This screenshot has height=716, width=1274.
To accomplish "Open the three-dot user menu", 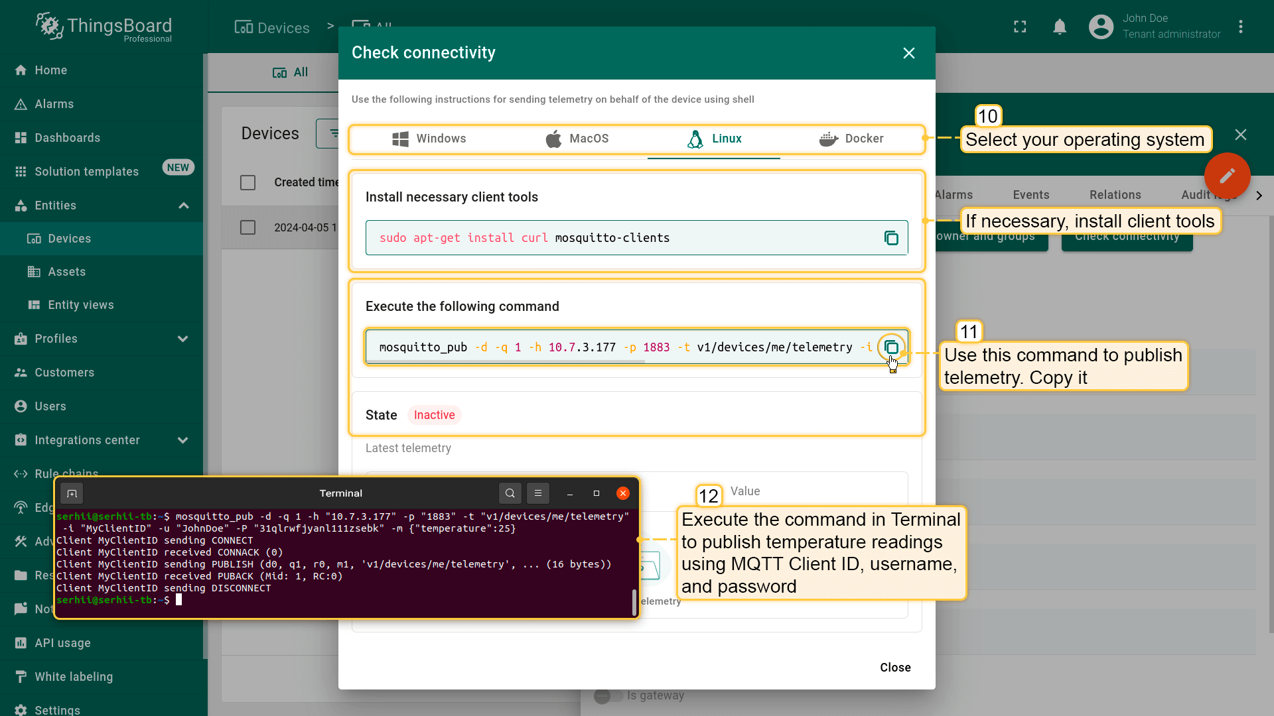I will [1241, 27].
